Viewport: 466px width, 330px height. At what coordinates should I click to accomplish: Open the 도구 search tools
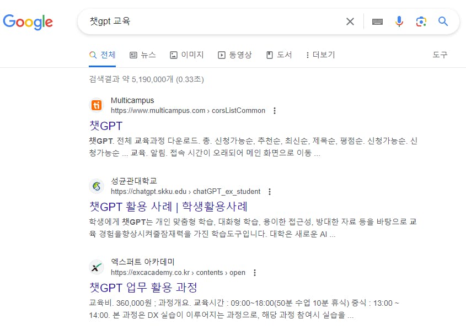click(440, 55)
